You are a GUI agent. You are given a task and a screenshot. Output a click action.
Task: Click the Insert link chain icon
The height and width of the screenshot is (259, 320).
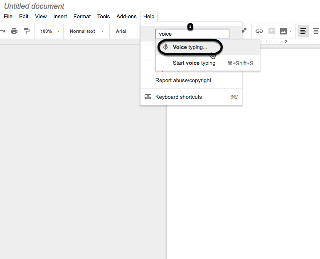coord(259,31)
